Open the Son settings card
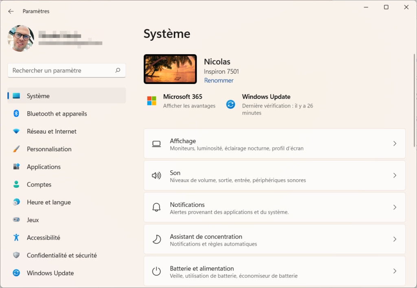Screen dimensions: 417x288 click(274, 176)
